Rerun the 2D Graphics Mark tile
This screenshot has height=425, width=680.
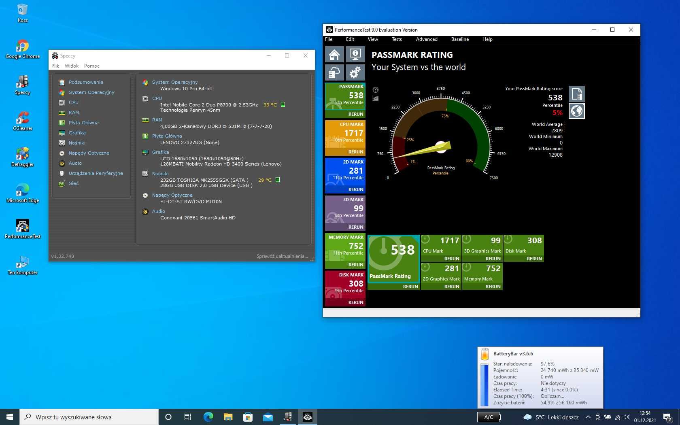(x=452, y=287)
